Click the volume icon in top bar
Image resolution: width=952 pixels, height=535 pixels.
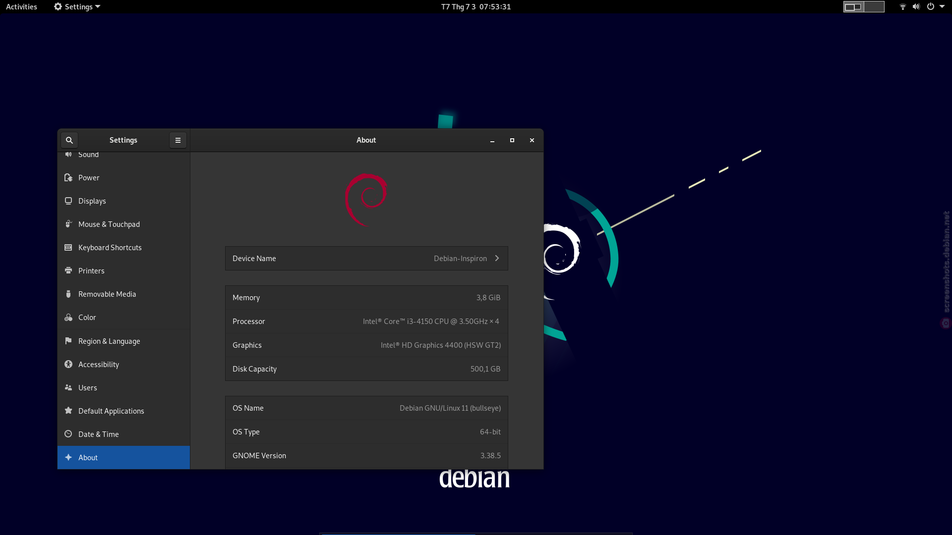tap(916, 7)
